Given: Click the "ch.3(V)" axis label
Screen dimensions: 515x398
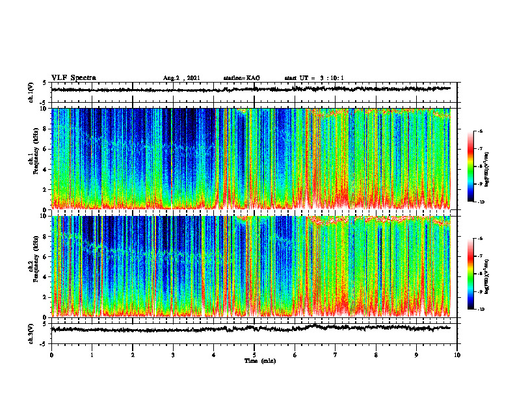Looking at the screenshot, I should 31,334.
